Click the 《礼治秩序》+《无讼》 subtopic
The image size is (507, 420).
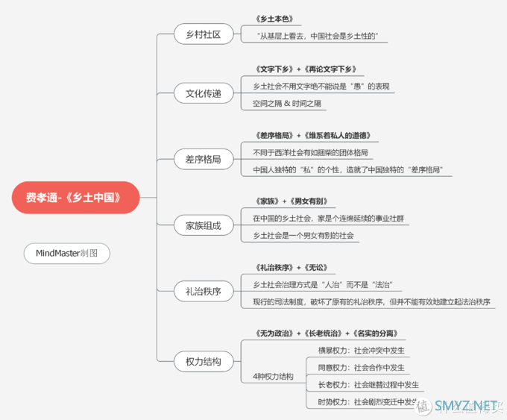click(x=292, y=268)
